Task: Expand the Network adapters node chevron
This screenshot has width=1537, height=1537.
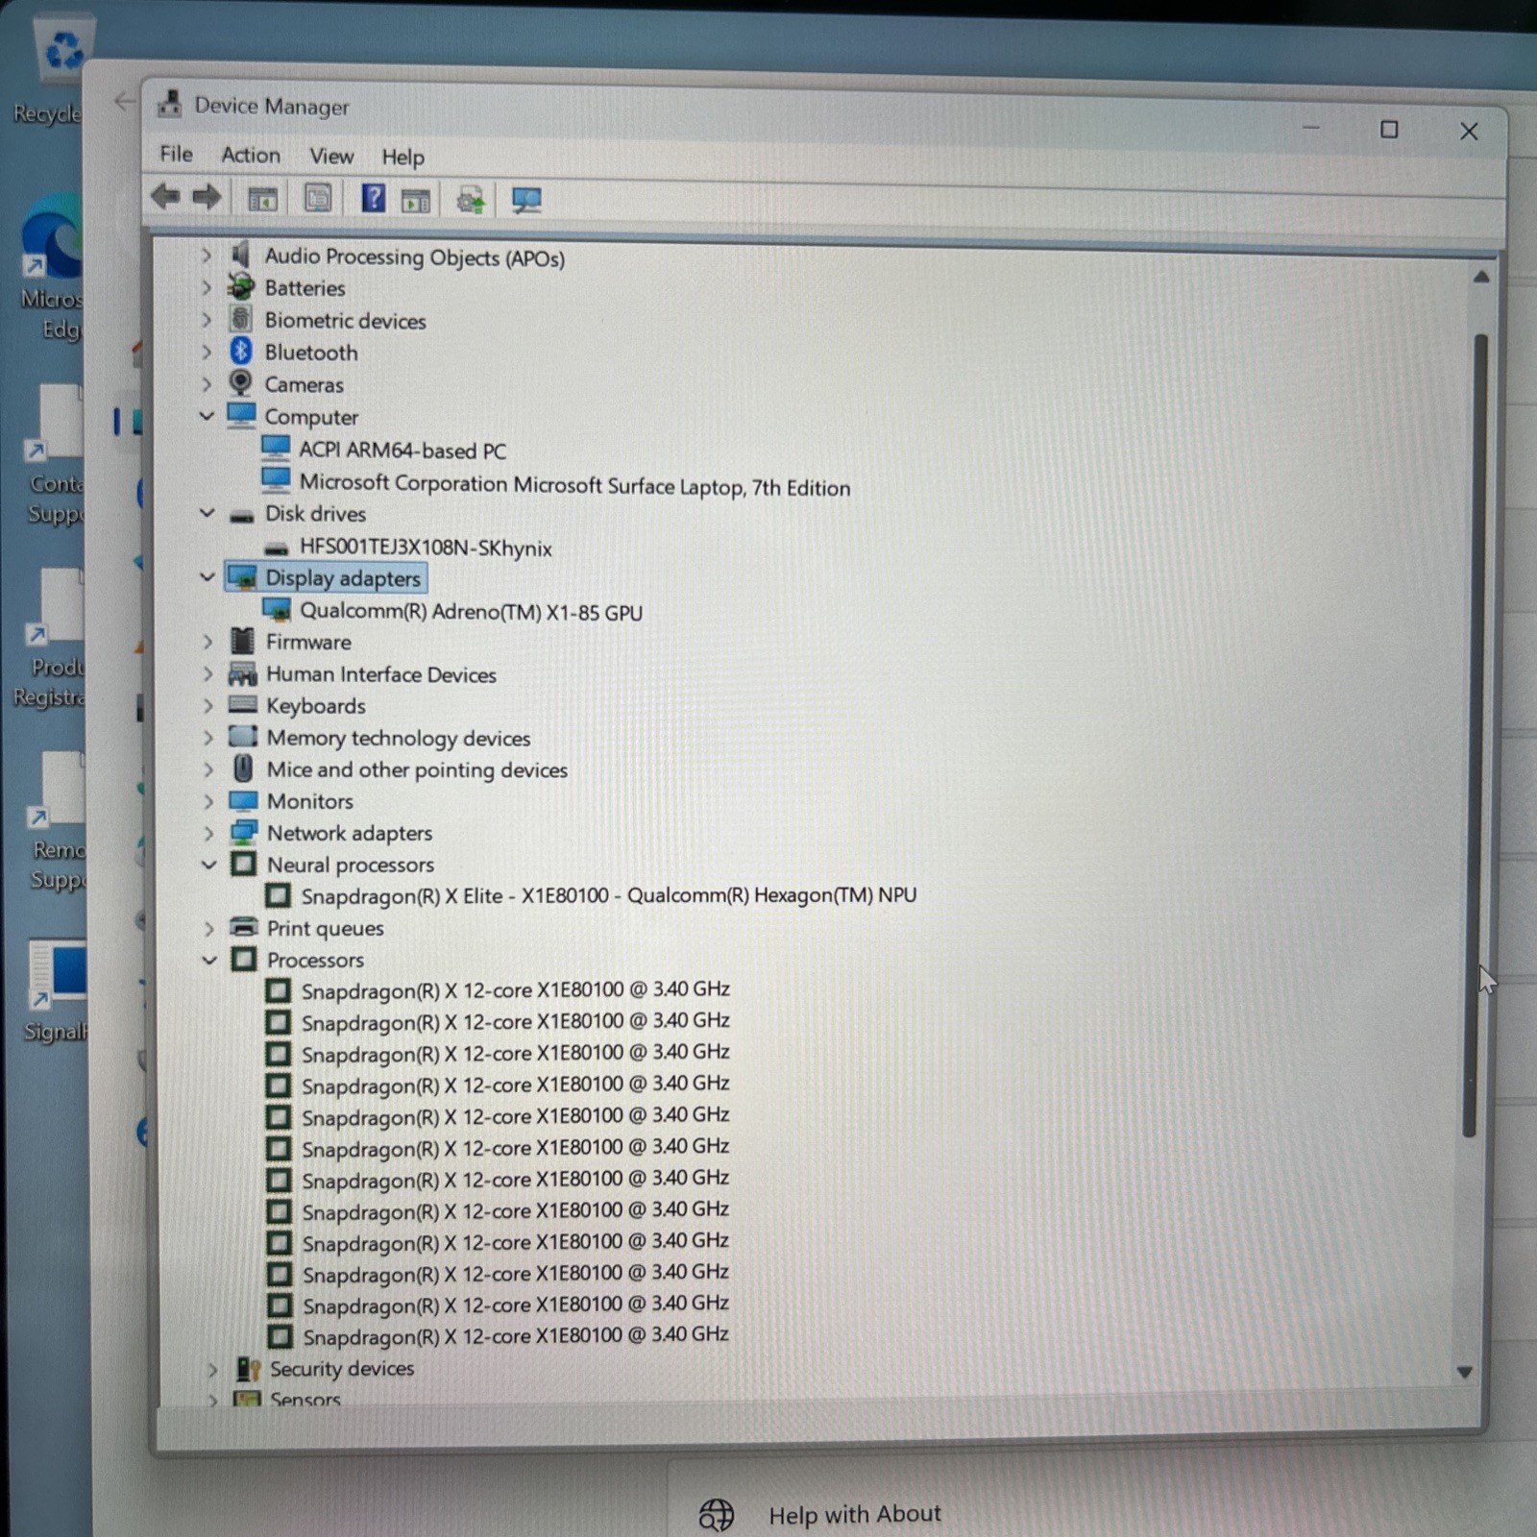Action: tap(208, 832)
